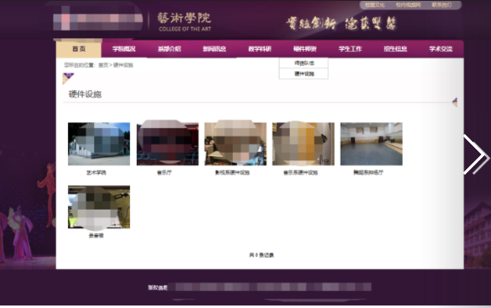Open the 首页 navigation tab

(79, 49)
